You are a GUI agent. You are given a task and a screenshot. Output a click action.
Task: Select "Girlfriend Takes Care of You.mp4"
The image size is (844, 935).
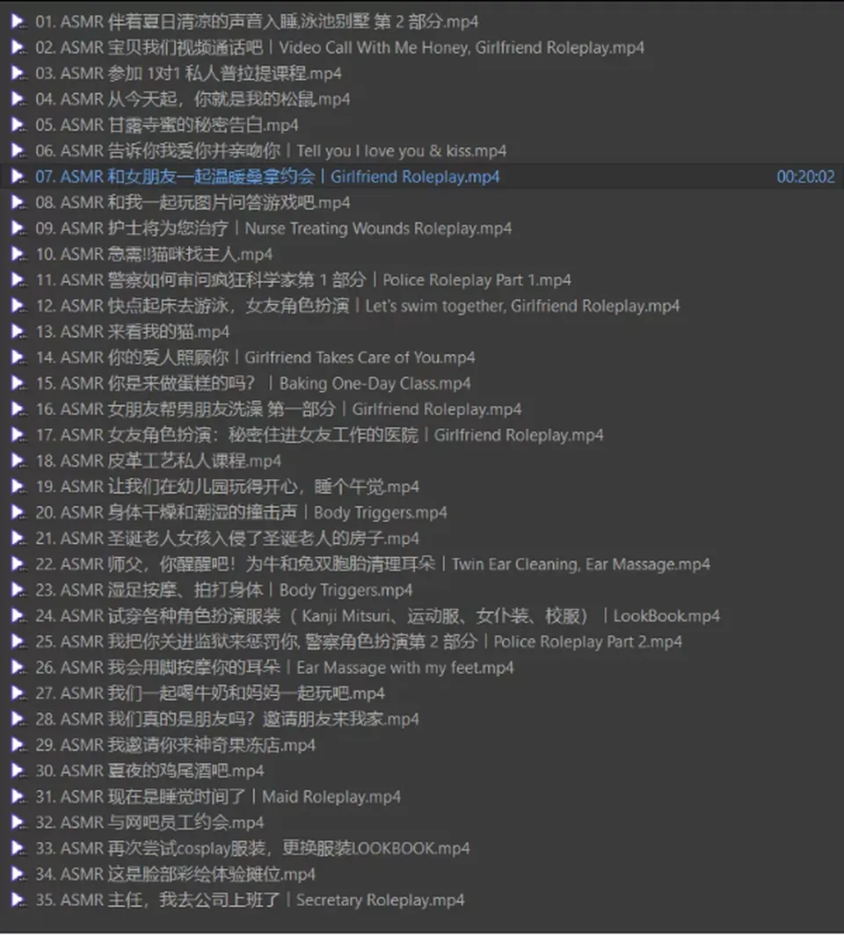255,358
